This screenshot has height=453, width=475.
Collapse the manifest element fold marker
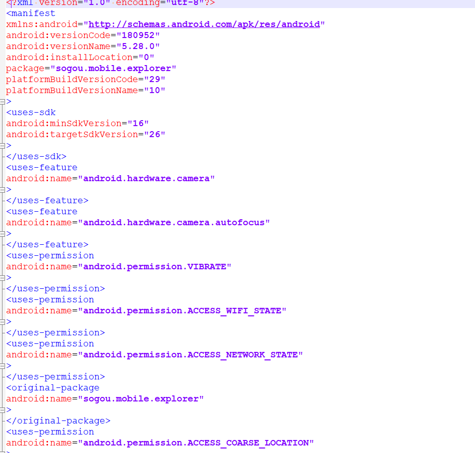[x=3, y=101]
